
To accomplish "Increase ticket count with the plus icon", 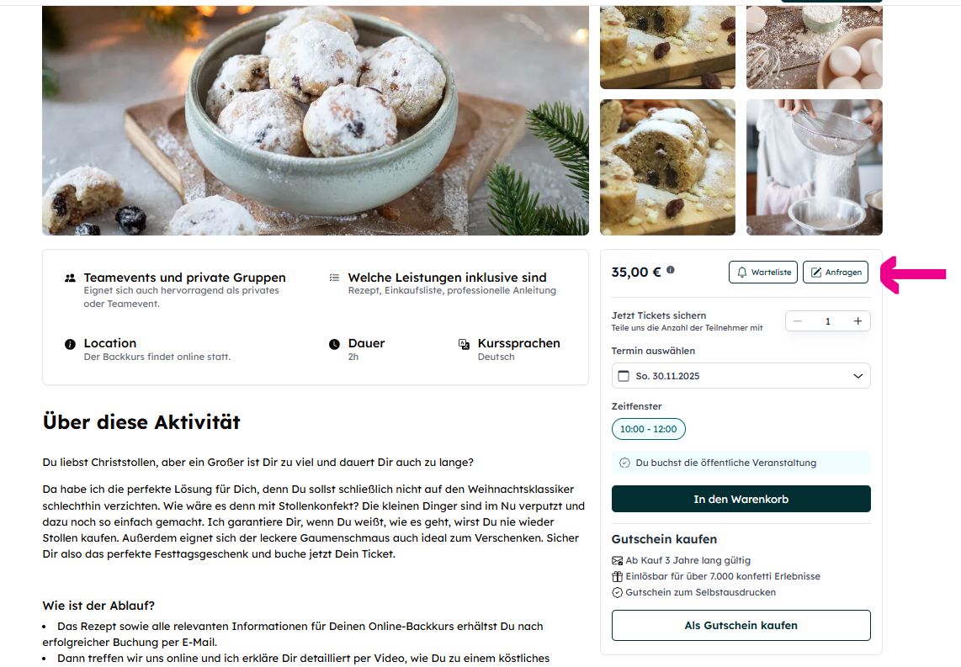I will click(857, 321).
